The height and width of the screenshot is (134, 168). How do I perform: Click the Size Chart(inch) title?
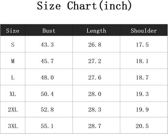[84, 6]
